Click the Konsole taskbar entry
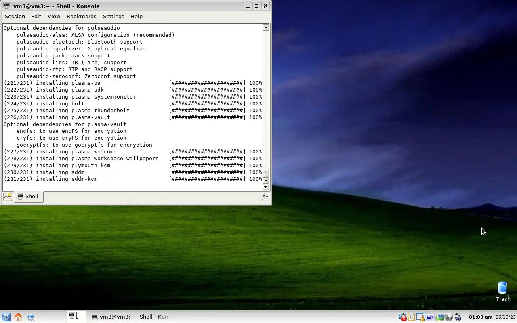 click(x=130, y=317)
